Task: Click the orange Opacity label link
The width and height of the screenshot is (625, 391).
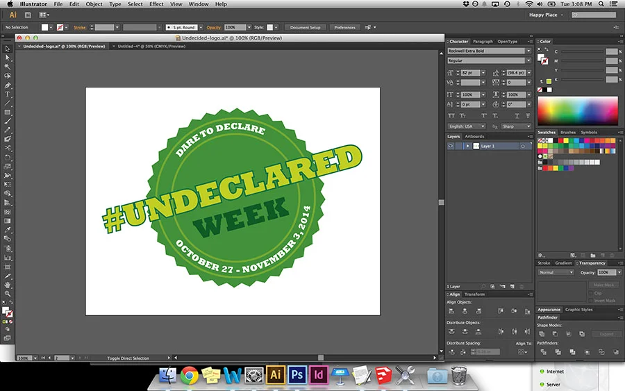Action: [214, 28]
